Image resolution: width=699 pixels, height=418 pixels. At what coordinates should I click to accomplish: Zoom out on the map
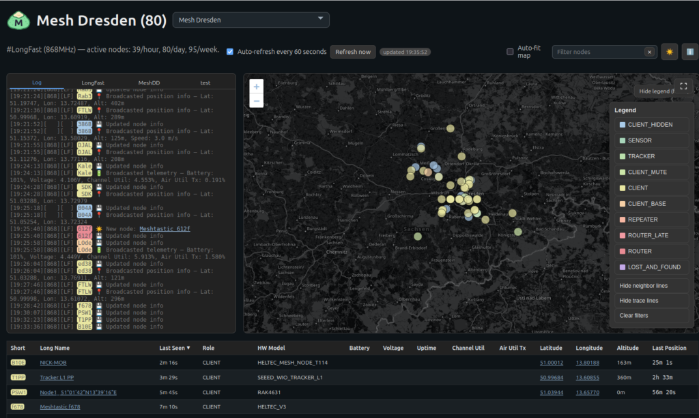click(x=256, y=101)
